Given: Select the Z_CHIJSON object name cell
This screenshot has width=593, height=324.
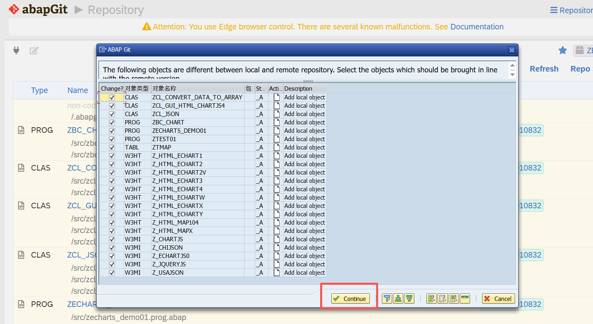Looking at the screenshot, I should [198, 248].
